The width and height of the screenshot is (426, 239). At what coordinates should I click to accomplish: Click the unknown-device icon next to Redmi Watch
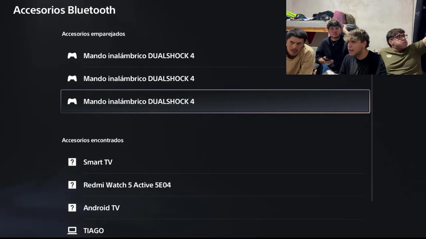click(x=72, y=185)
